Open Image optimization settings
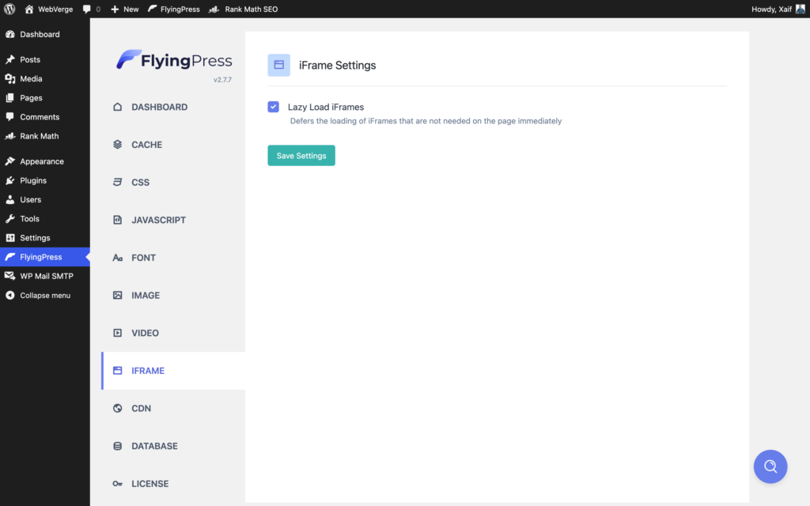This screenshot has width=810, height=506. pos(146,295)
